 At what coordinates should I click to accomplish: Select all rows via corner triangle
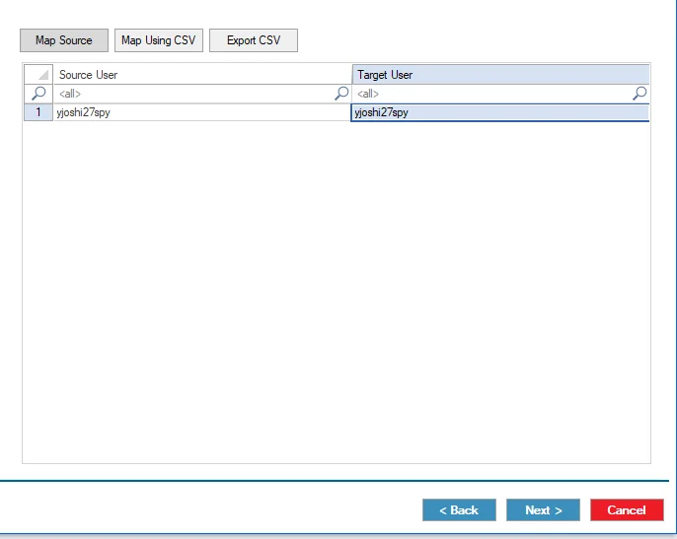point(38,75)
